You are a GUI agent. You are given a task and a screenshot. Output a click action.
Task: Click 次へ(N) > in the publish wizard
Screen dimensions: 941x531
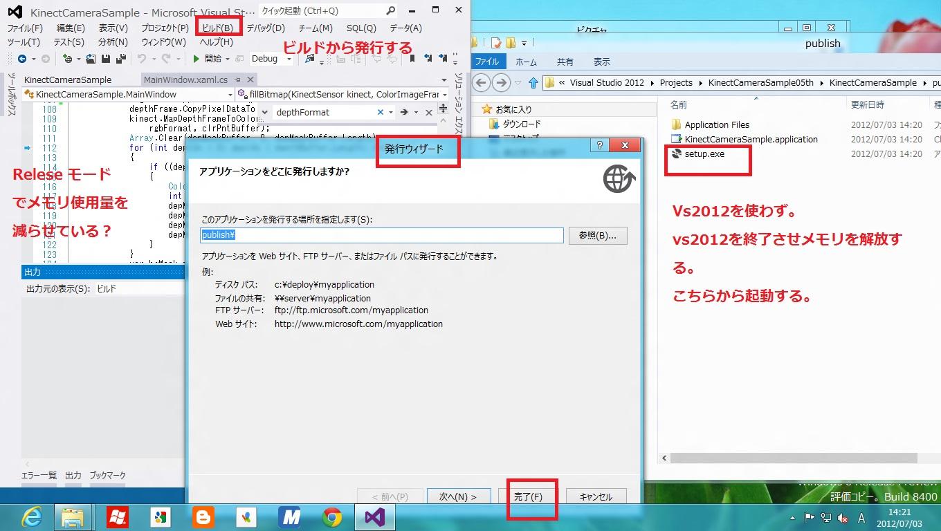click(x=458, y=497)
